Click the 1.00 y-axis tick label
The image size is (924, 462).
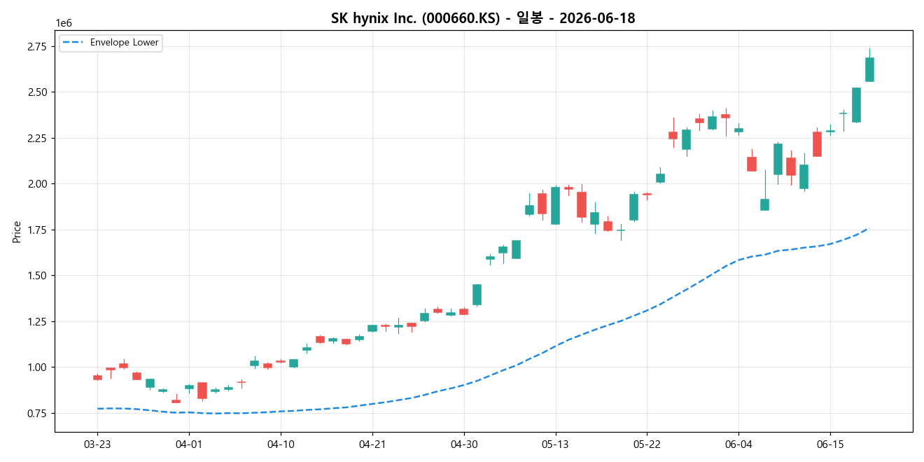pos(38,367)
